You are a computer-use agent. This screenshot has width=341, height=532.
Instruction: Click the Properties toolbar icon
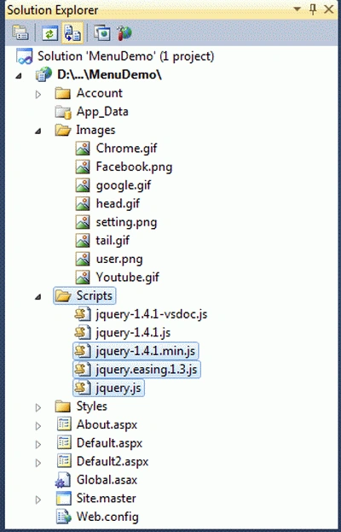coord(20,33)
